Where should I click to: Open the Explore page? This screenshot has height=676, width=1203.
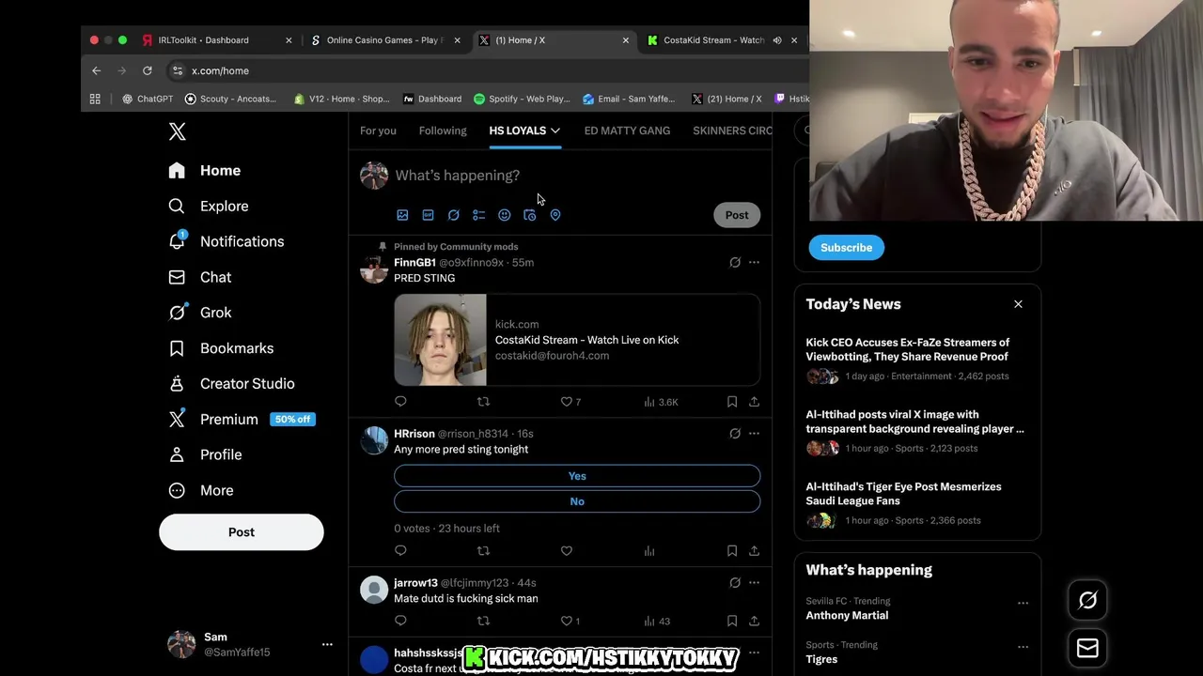point(208,206)
